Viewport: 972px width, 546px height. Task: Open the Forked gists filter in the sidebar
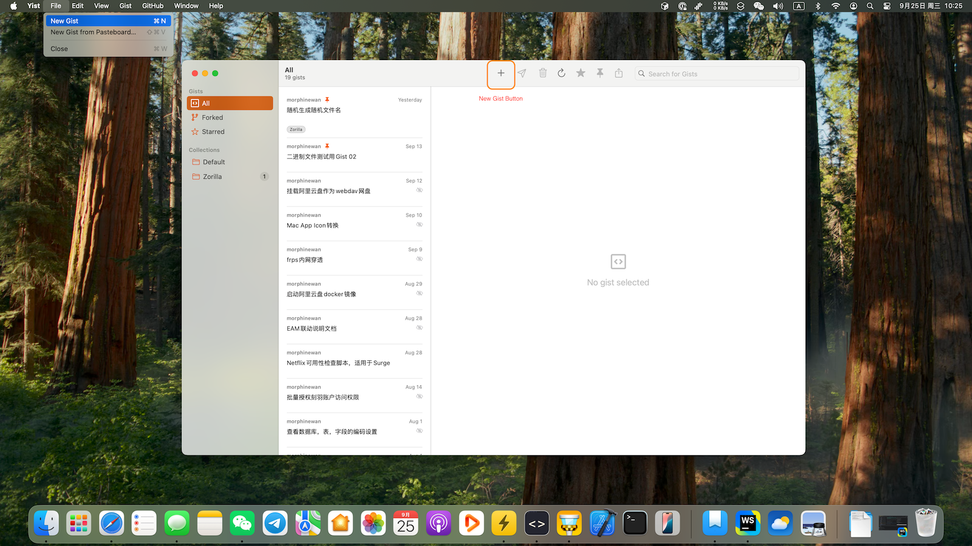tap(213, 117)
